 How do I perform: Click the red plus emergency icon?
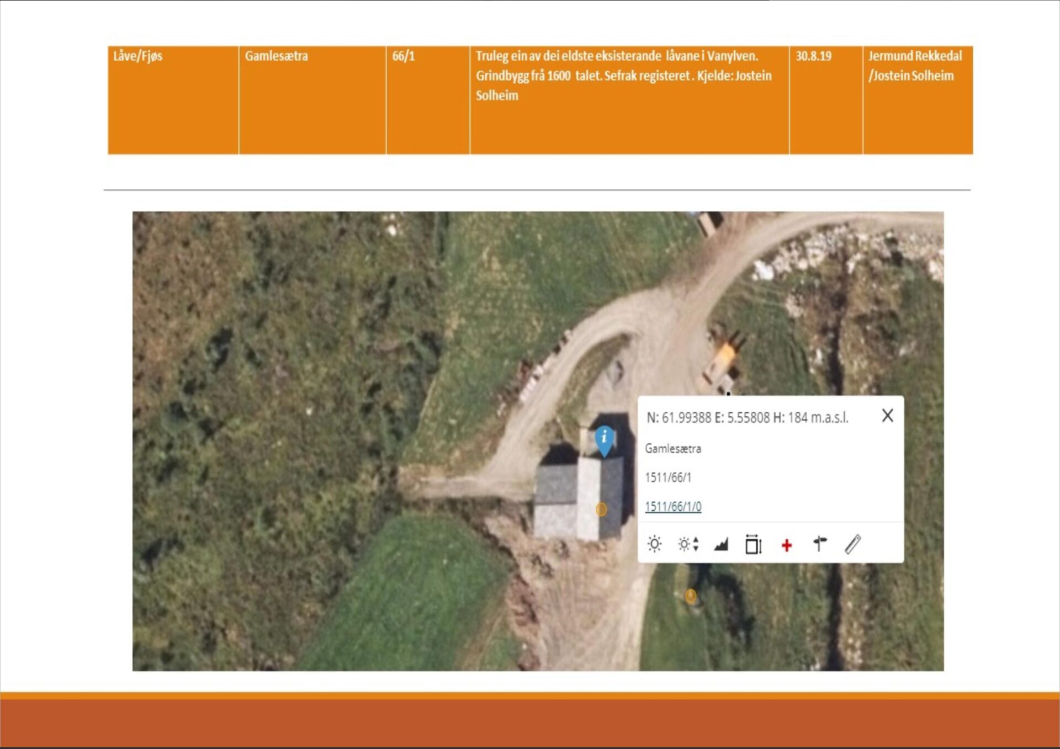click(x=787, y=545)
